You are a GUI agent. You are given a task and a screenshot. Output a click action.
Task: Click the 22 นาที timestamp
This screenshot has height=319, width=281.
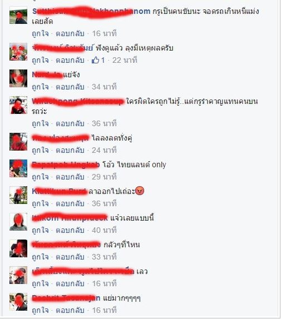tap(125, 60)
